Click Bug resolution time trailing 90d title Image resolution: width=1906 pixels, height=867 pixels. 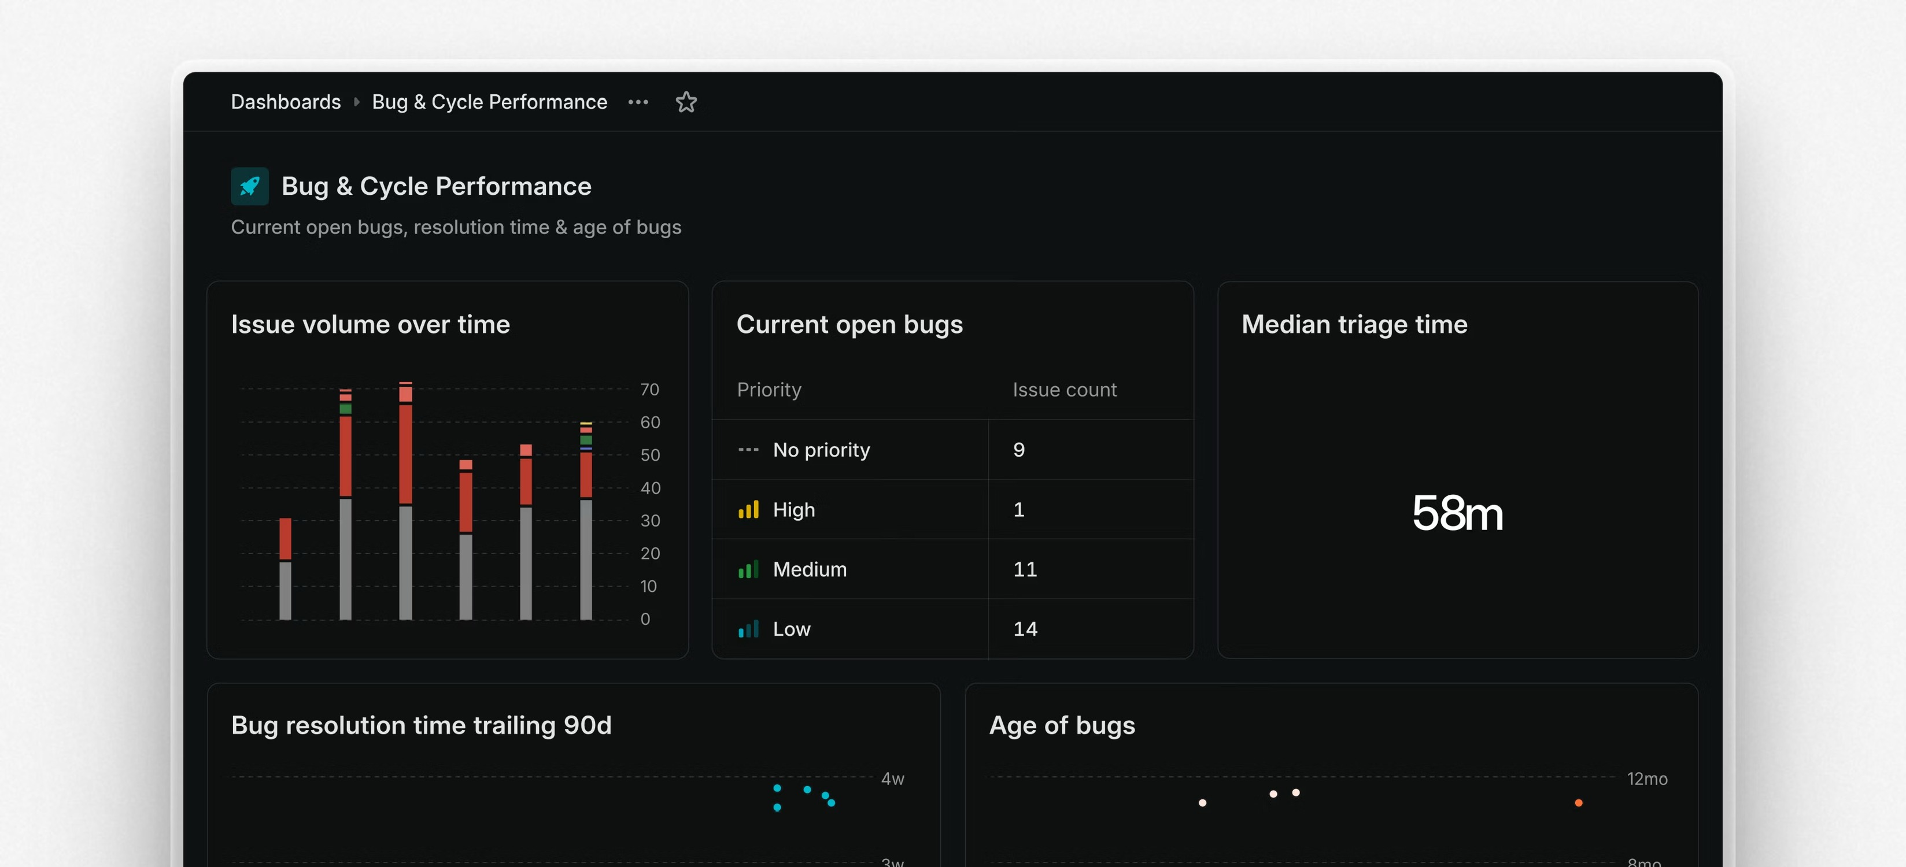pyautogui.click(x=421, y=726)
